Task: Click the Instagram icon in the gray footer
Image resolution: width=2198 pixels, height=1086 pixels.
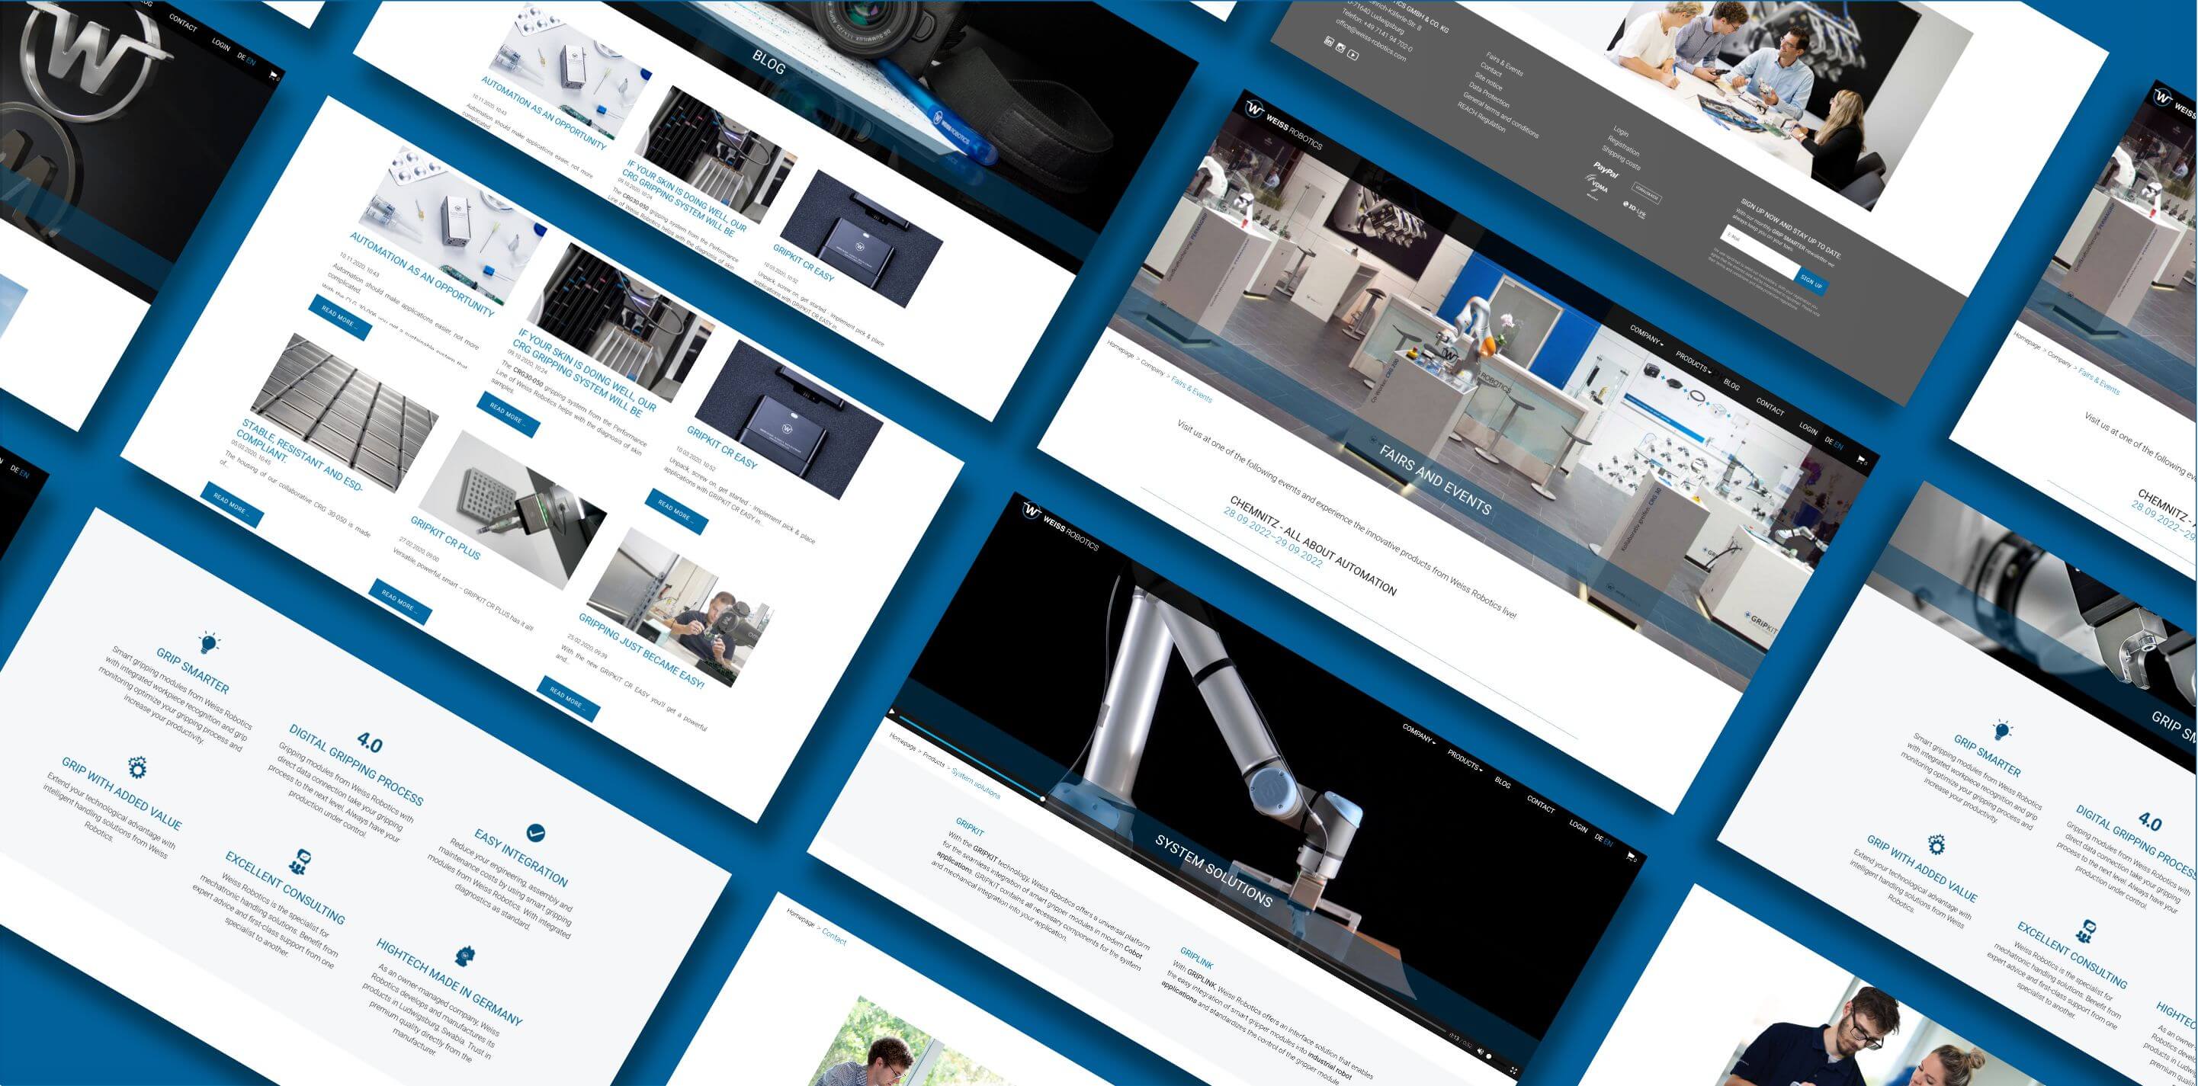Action: 1341,48
